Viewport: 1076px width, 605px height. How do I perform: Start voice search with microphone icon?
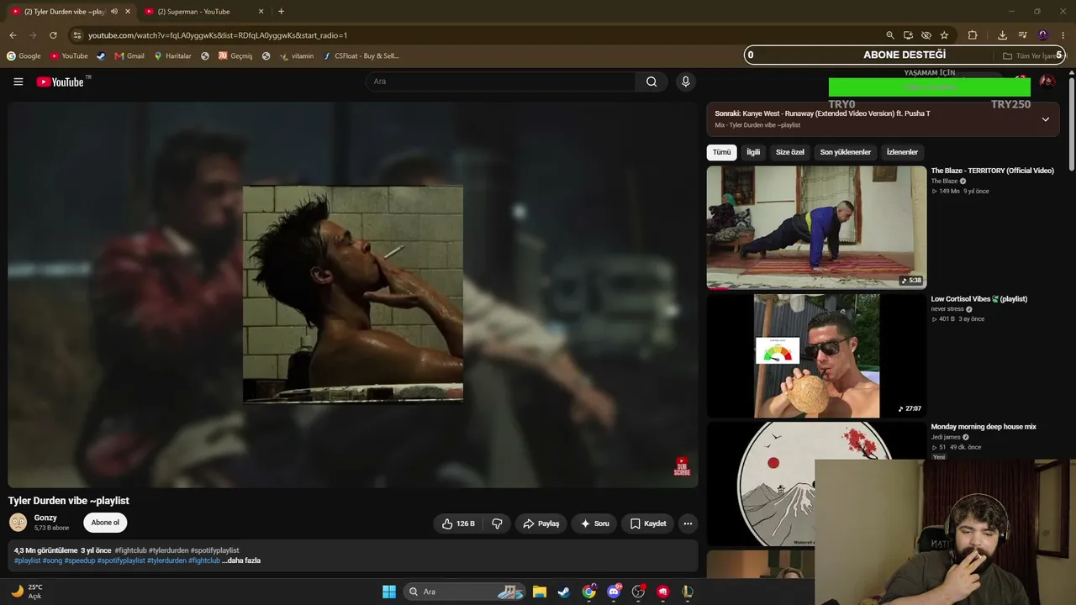(685, 82)
